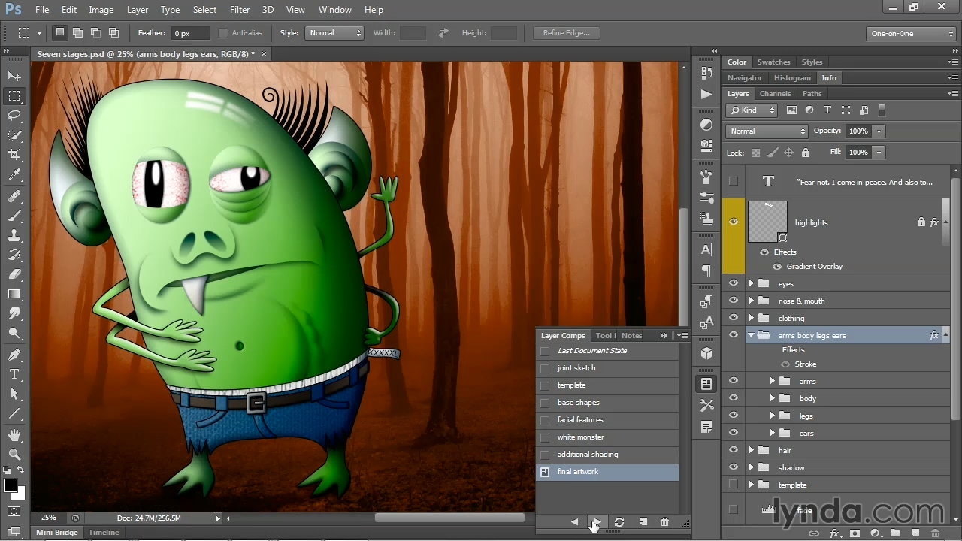Create a new layer comp
Image resolution: width=962 pixels, height=541 pixels.
click(643, 522)
